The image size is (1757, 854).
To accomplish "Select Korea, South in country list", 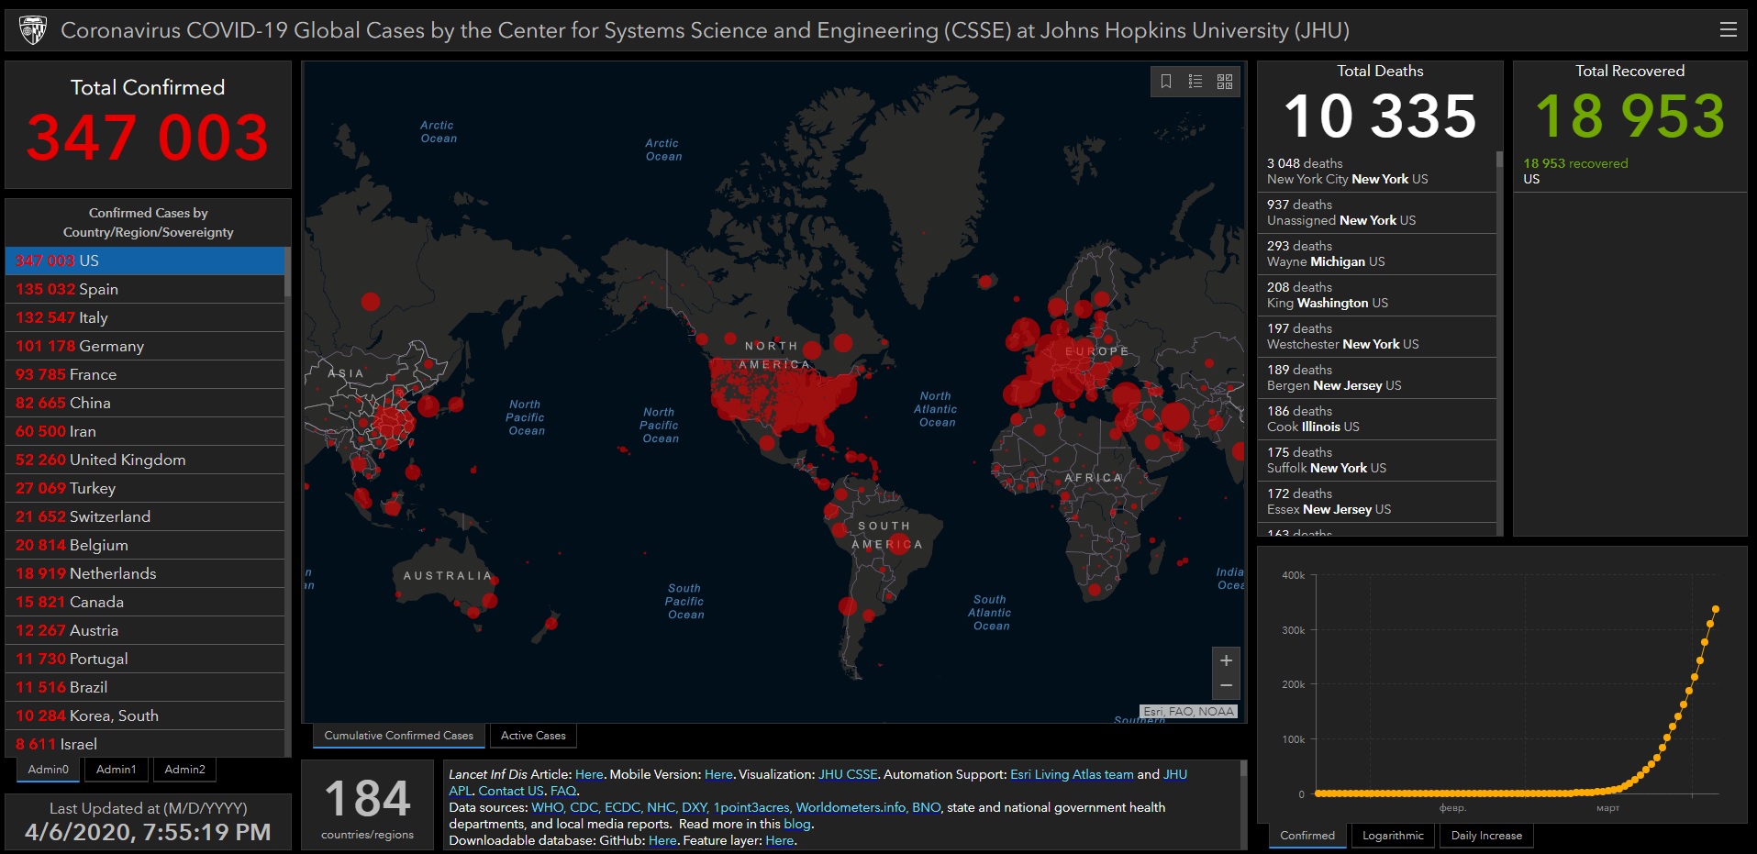I will coord(145,715).
